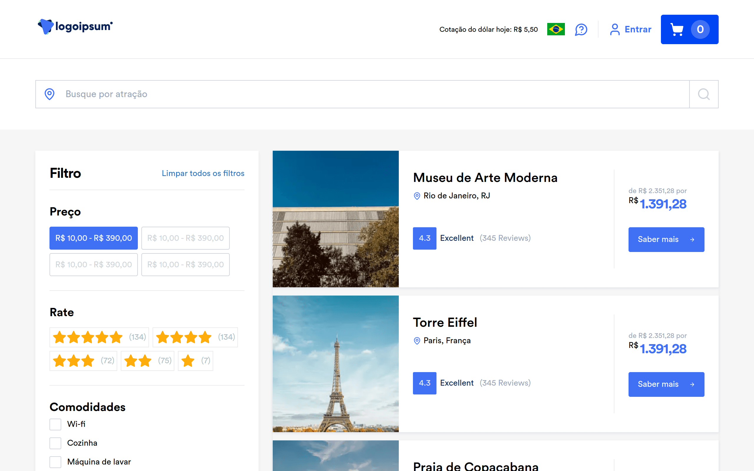This screenshot has height=471, width=754.
Task: Click Limpar todos os filtros link
Action: pos(203,173)
